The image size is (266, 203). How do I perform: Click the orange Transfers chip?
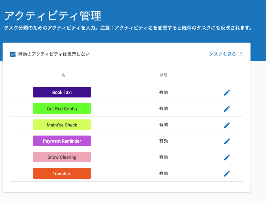point(62,174)
